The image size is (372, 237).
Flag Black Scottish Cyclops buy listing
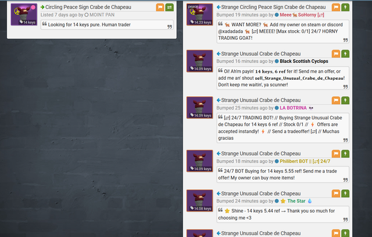[336, 54]
